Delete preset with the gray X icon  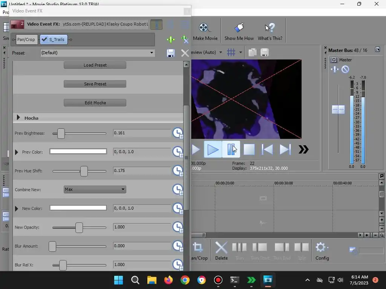(185, 53)
